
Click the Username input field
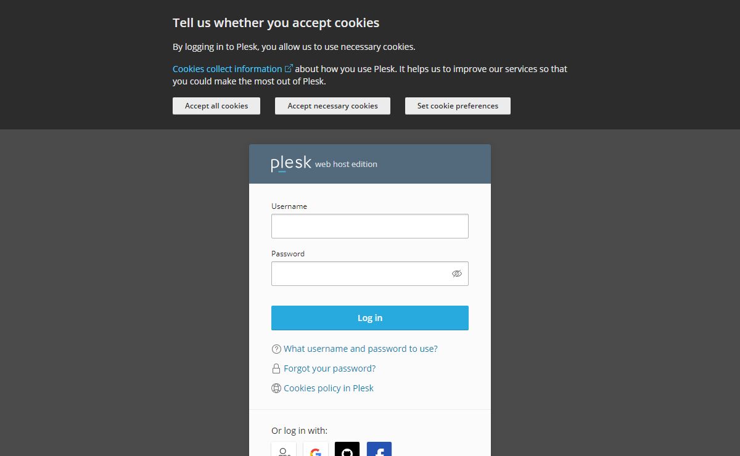pyautogui.click(x=370, y=226)
